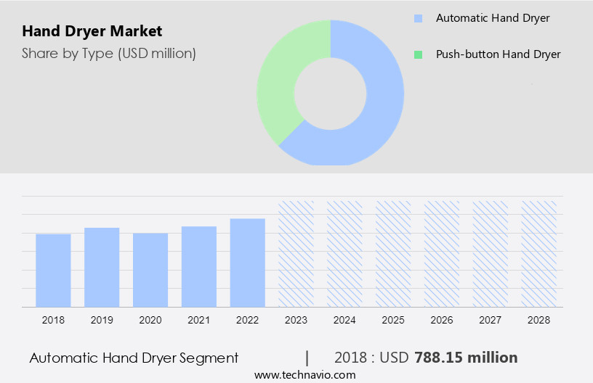Click the hatched forecast bar for 2023

[296, 253]
